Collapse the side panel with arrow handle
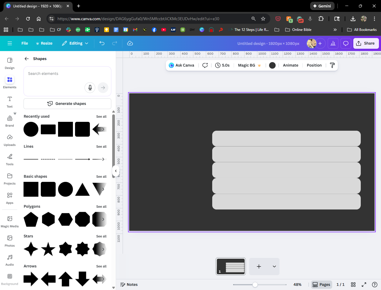381x290 pixels. (x=116, y=171)
